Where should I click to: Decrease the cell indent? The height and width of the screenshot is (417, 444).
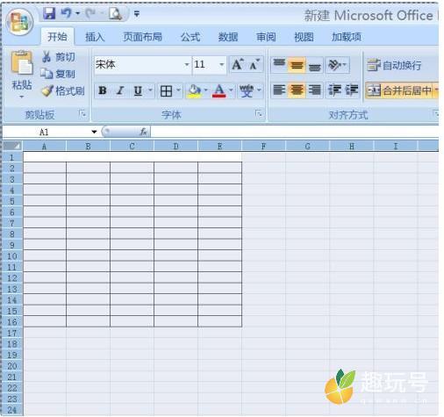[x=334, y=90]
